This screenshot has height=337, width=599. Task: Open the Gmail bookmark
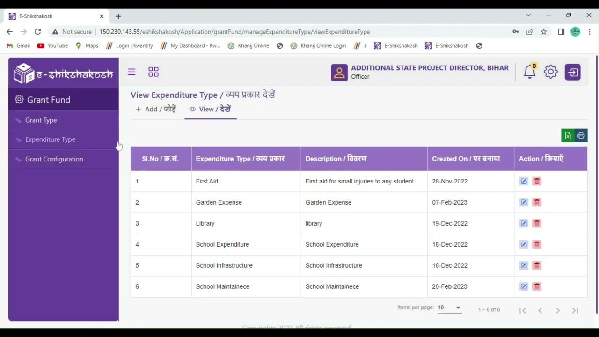(x=18, y=45)
